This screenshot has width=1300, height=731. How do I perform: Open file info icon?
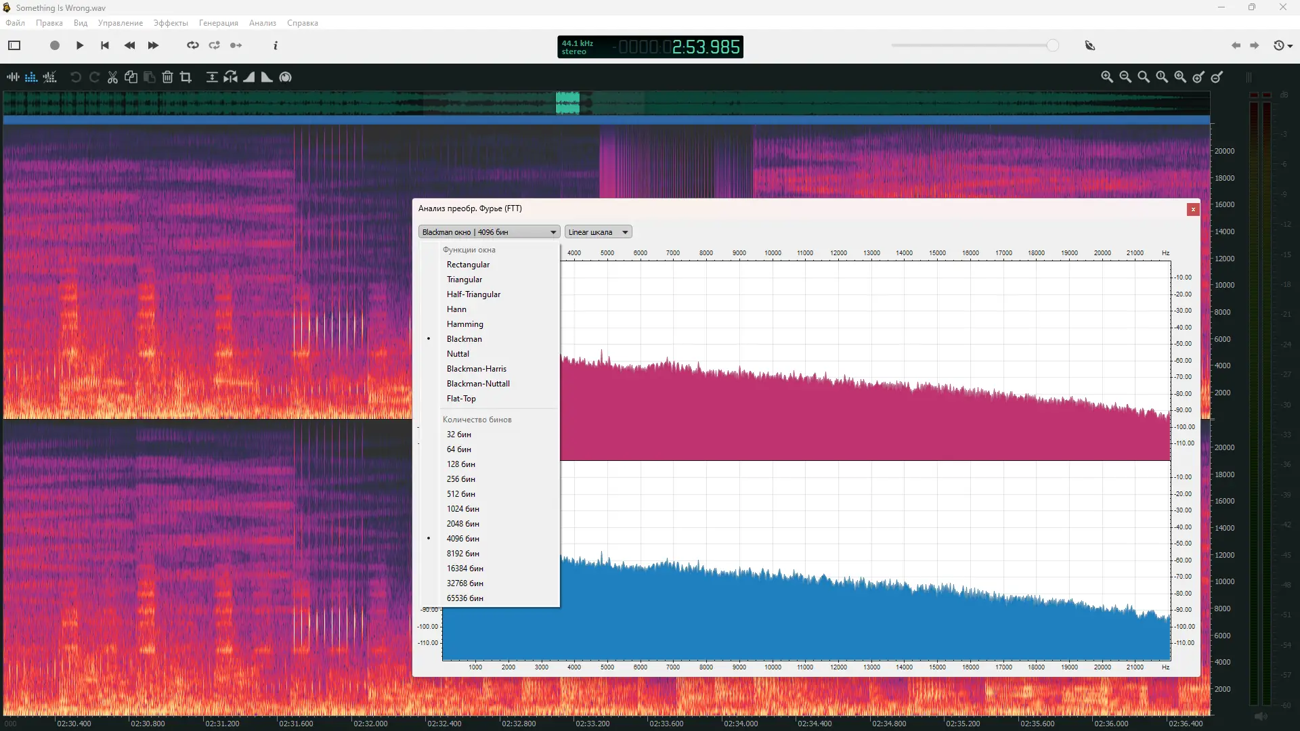coord(276,45)
